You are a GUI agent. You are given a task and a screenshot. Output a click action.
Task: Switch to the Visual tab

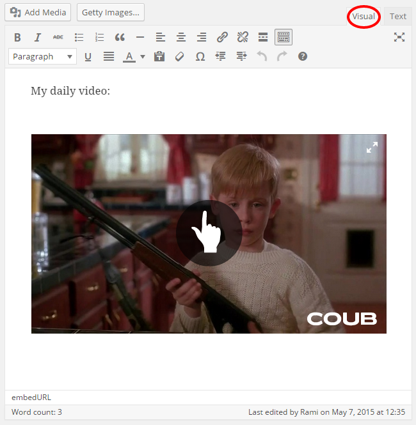point(364,17)
